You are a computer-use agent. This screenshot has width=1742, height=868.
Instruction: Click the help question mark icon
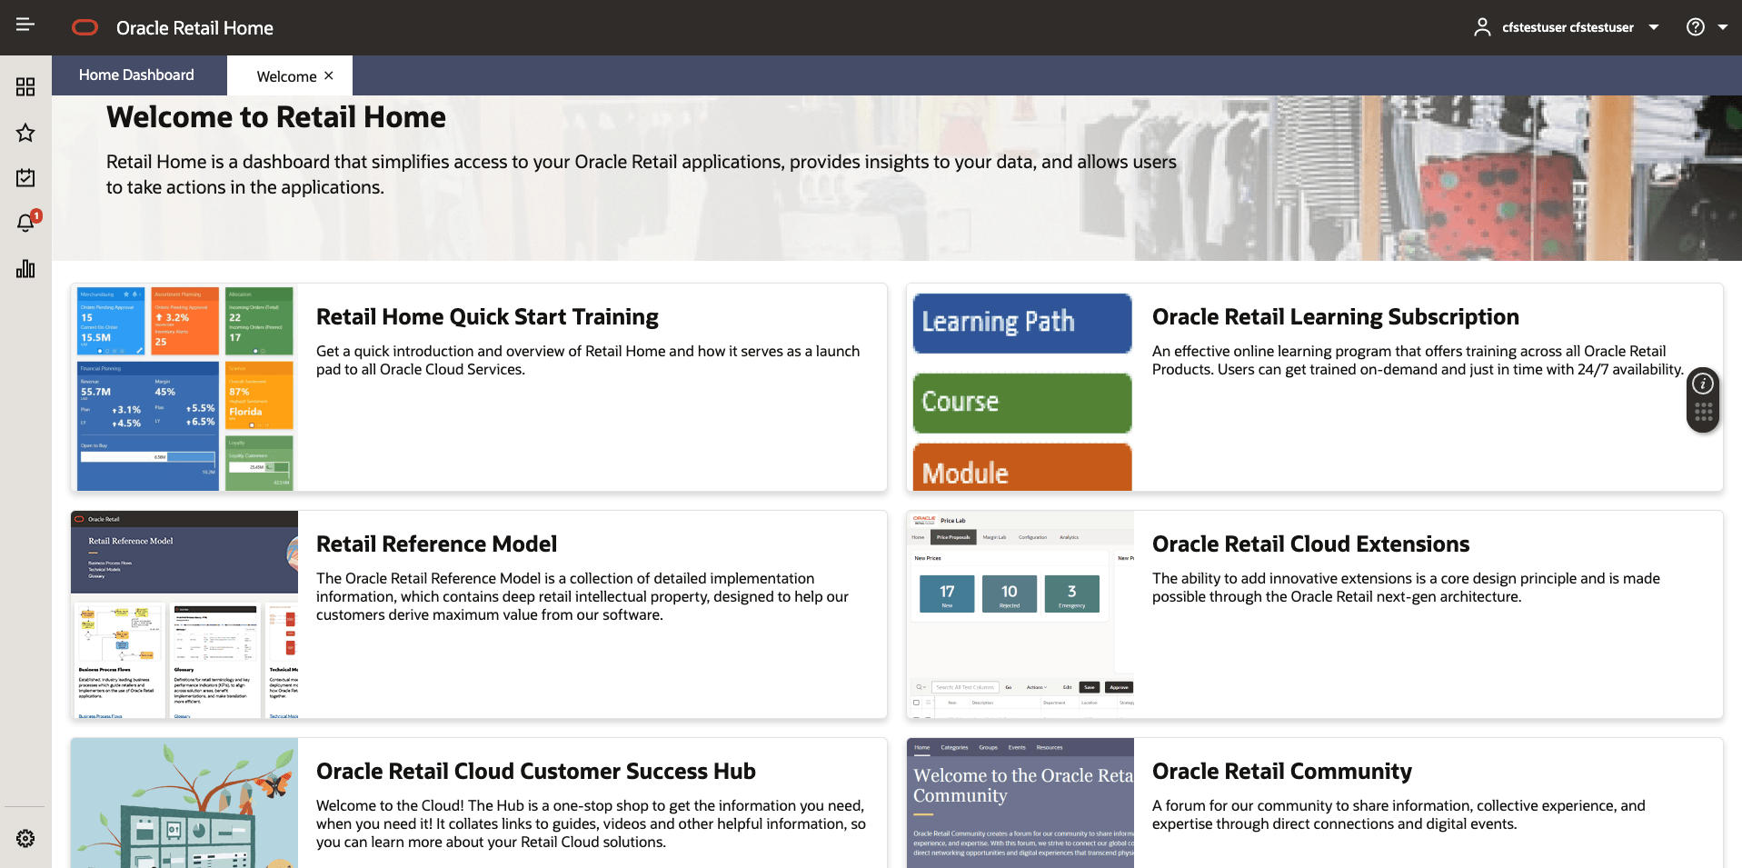pyautogui.click(x=1696, y=27)
